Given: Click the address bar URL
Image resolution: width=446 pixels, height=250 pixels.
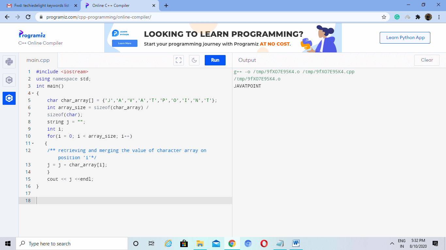Looking at the screenshot, I should click(98, 17).
